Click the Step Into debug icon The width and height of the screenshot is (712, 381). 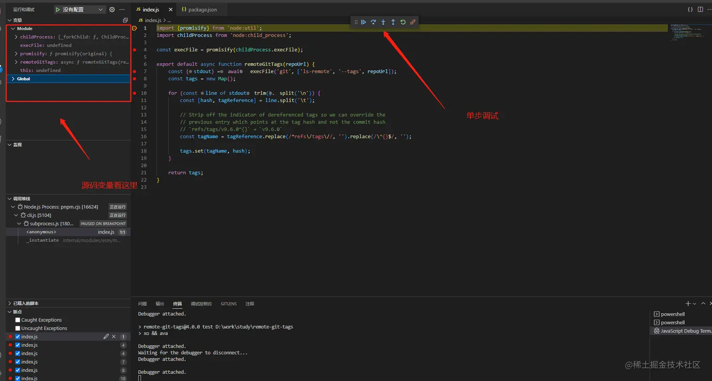point(383,22)
